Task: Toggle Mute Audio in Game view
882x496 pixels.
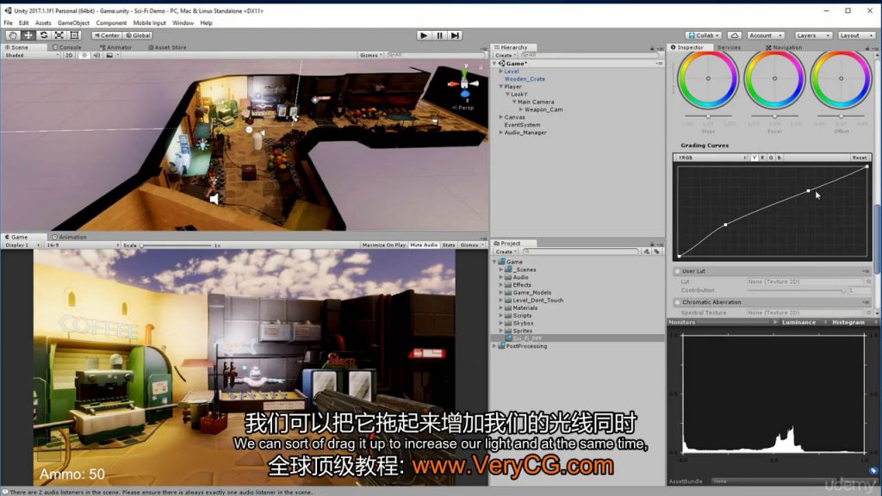Action: (x=424, y=245)
